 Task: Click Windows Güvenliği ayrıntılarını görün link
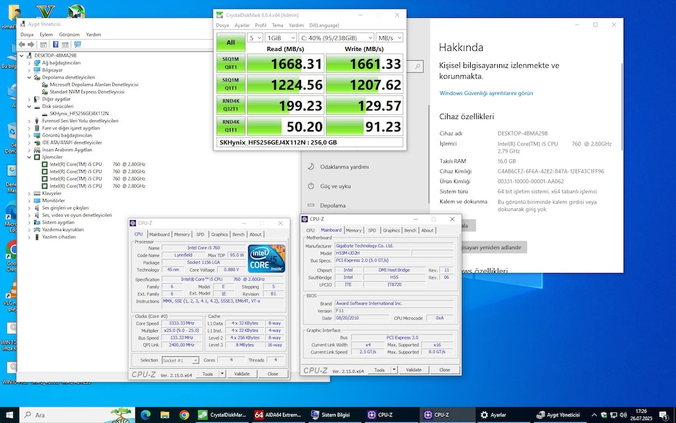(486, 93)
